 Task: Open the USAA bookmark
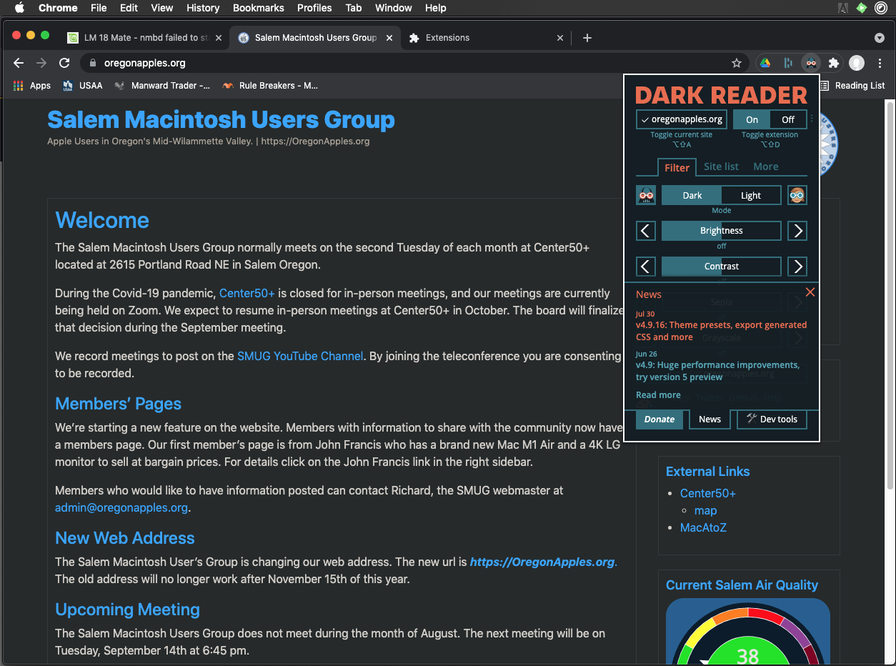[83, 86]
